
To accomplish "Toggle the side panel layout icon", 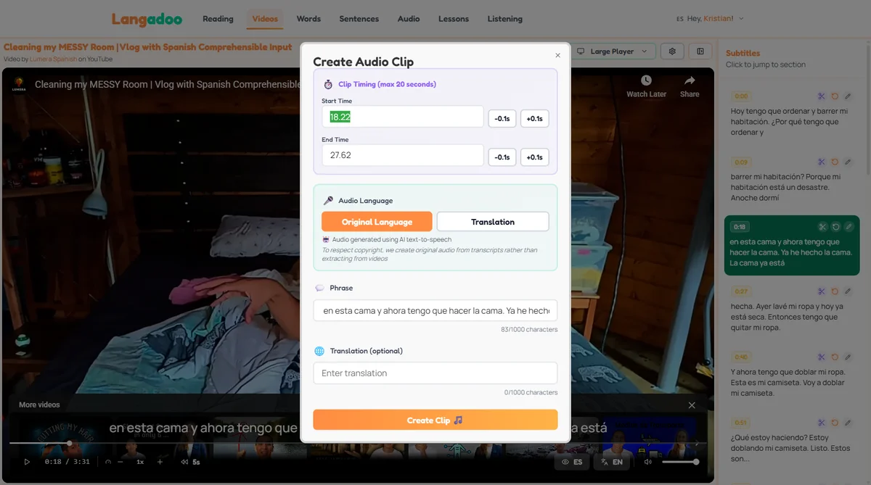I will pyautogui.click(x=700, y=51).
